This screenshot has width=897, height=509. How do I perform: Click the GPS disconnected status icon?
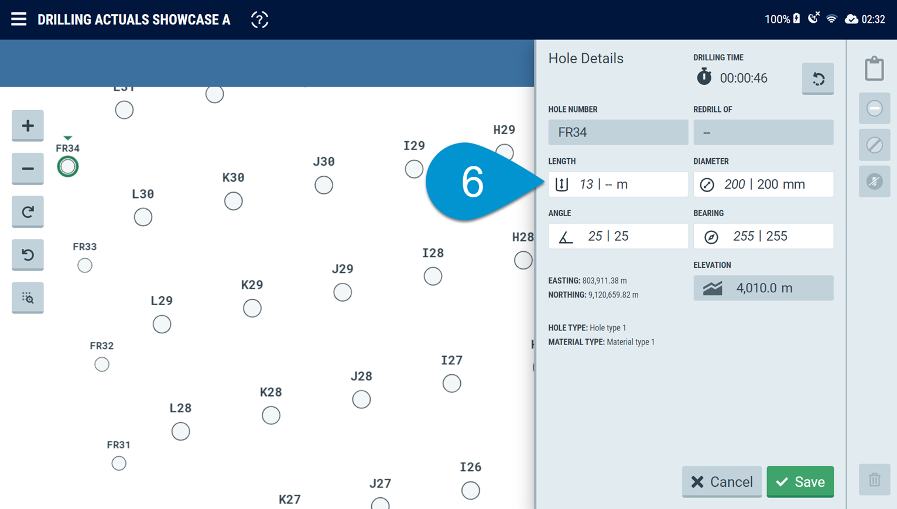click(x=813, y=18)
